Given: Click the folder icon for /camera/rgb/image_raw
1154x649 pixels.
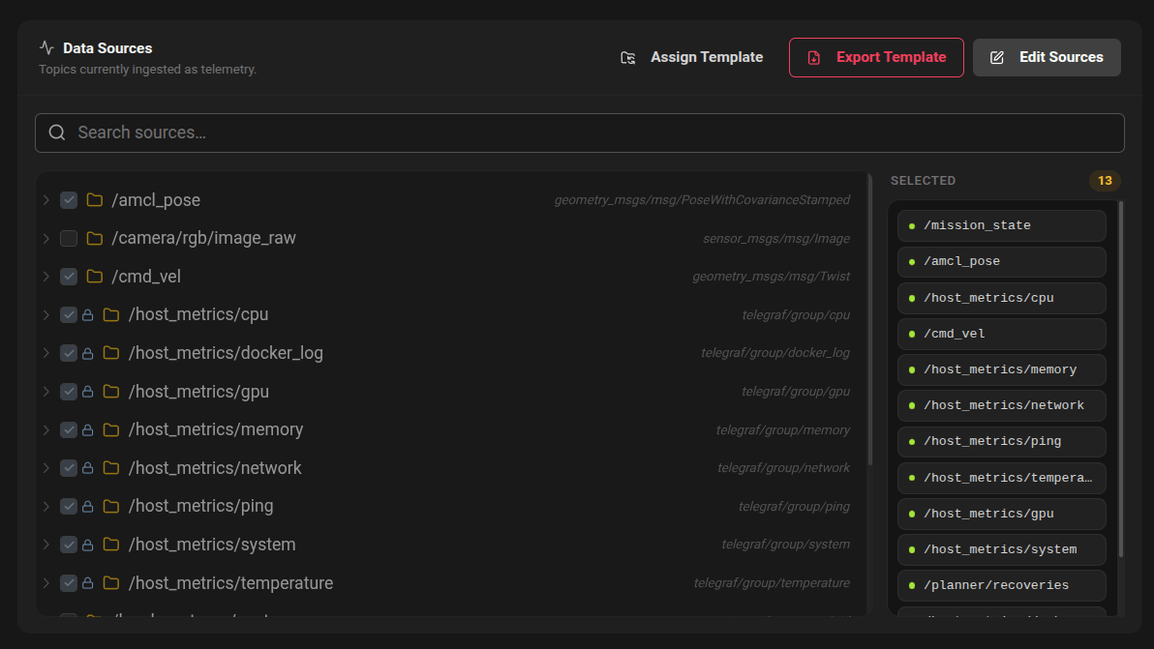Looking at the screenshot, I should pyautogui.click(x=94, y=238).
